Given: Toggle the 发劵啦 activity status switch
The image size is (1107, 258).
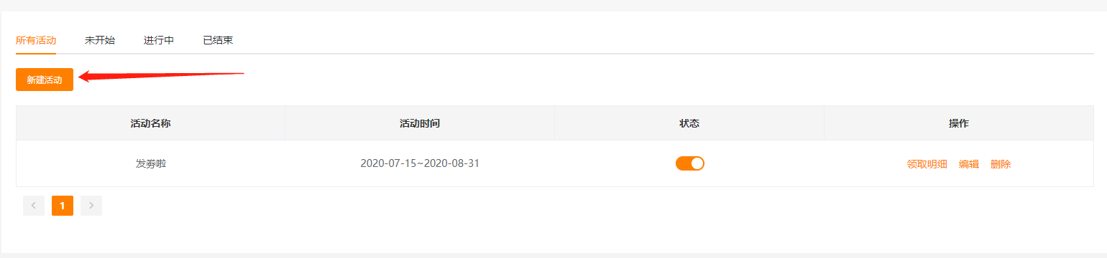Looking at the screenshot, I should pos(689,163).
